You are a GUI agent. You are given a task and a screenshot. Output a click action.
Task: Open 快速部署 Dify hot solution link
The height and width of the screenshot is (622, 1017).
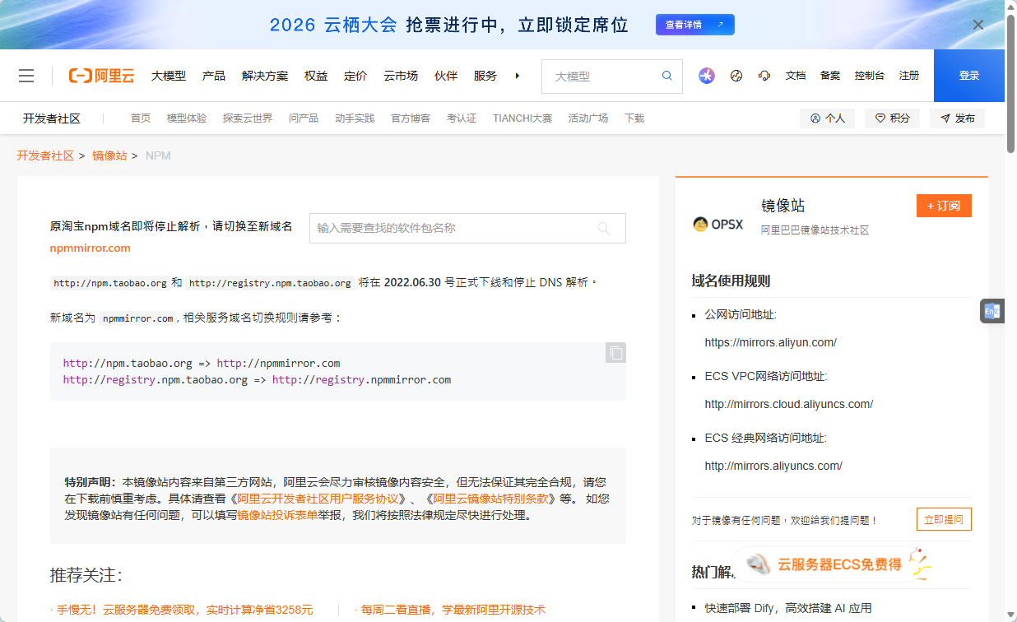point(787,608)
